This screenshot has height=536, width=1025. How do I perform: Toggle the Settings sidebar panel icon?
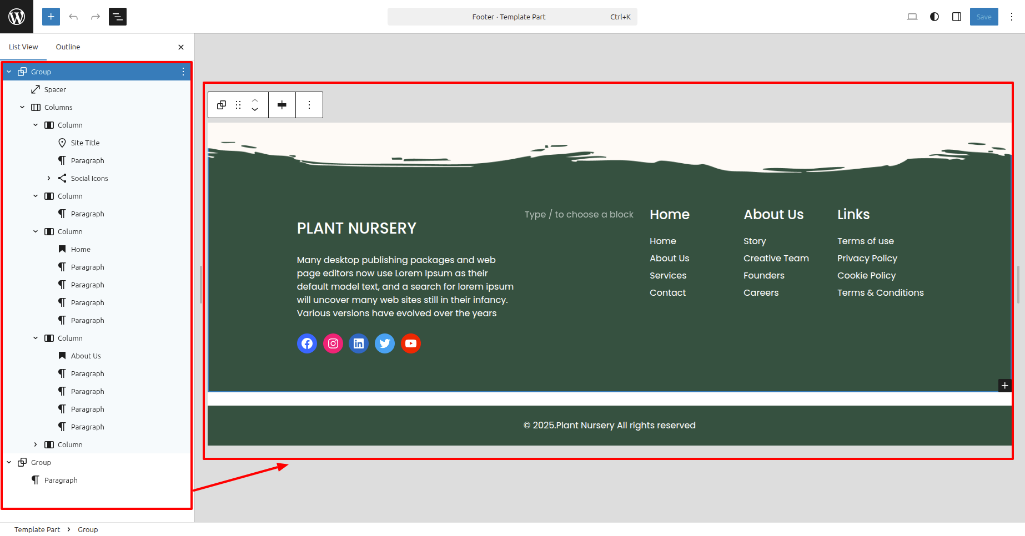[957, 17]
